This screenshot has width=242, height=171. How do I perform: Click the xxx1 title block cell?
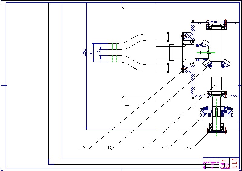tap(224, 161)
